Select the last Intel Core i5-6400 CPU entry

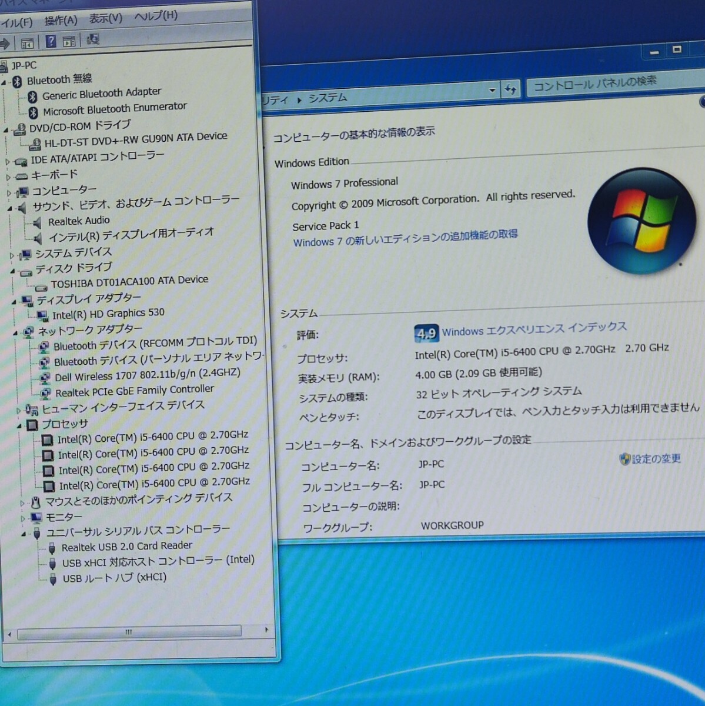click(154, 484)
